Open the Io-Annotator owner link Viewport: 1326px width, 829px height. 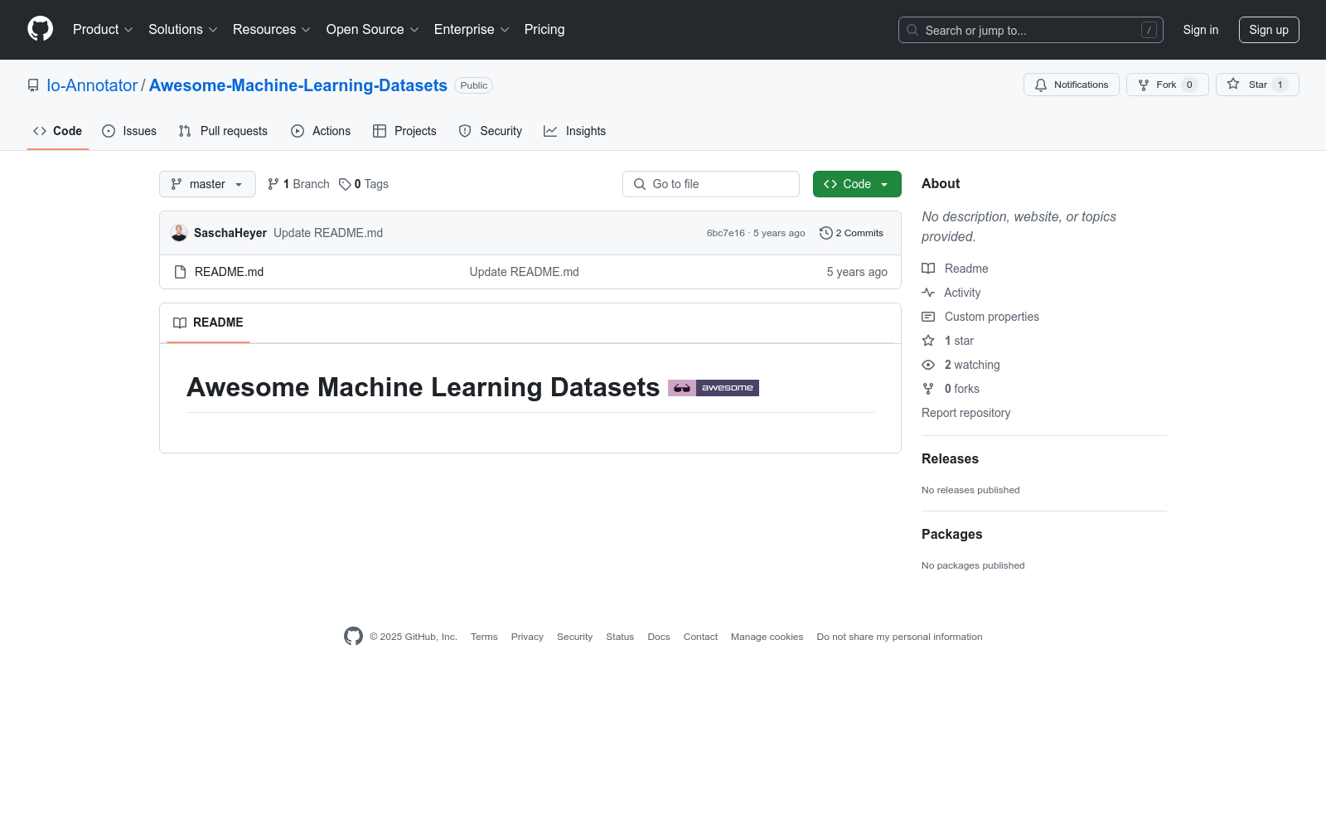[x=92, y=85]
